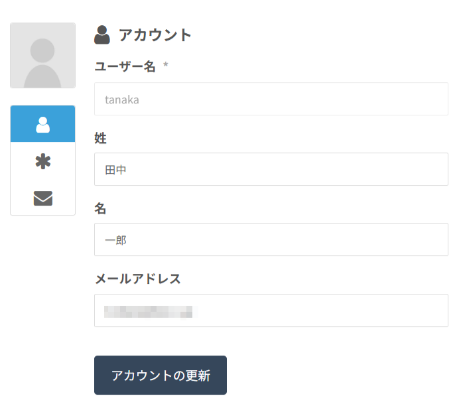The width and height of the screenshot is (463, 402).
Task: Click the メールアドレス field label
Action: tap(138, 279)
